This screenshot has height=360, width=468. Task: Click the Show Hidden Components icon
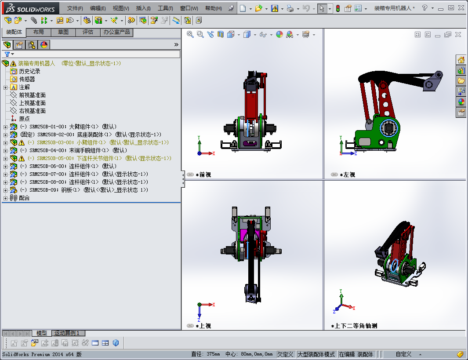87,20
